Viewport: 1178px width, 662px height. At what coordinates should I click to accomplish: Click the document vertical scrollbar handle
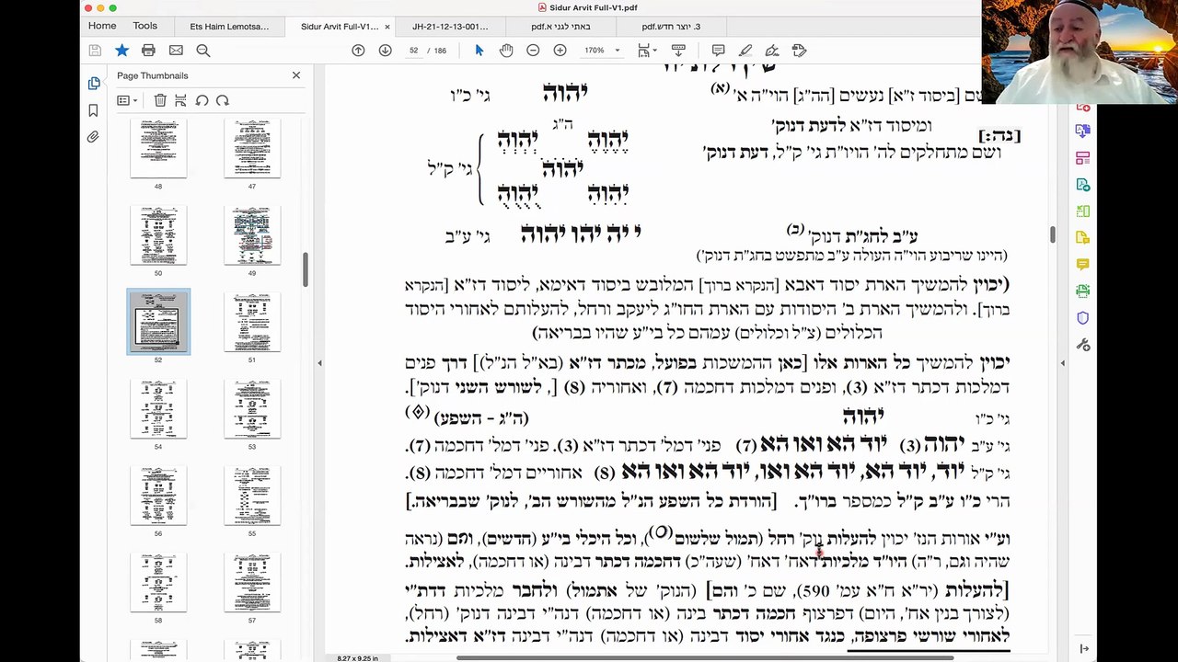coord(1052,234)
